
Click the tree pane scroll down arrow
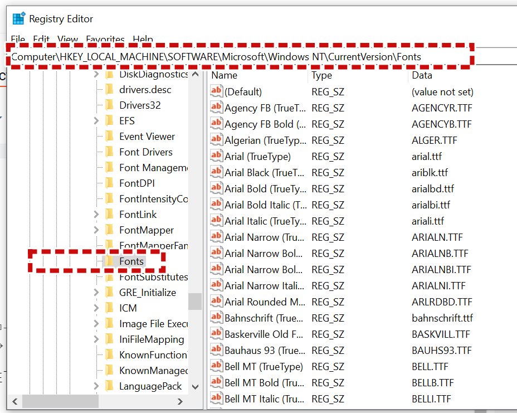pyautogui.click(x=195, y=387)
